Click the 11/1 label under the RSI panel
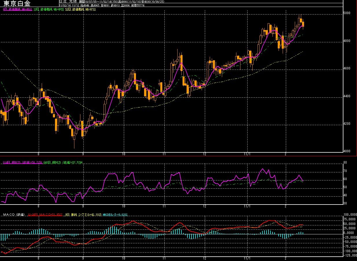Viewport: 357px width, 261px height. (x=248, y=206)
